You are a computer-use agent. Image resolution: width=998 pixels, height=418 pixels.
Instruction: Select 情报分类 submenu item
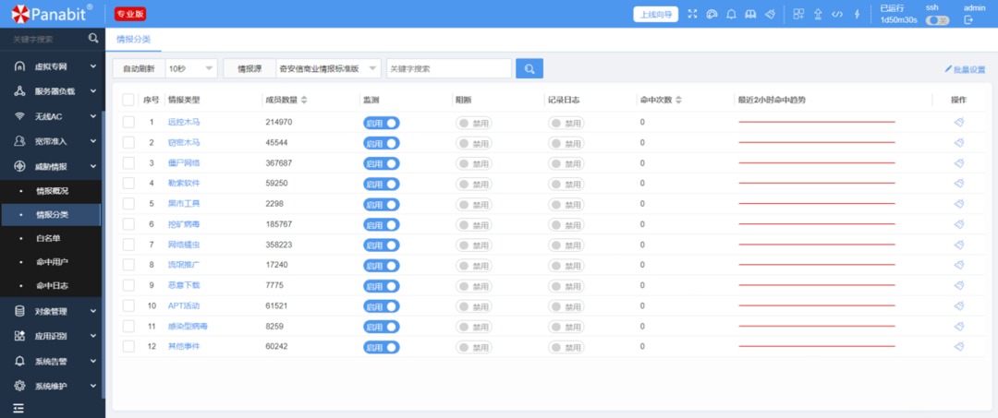click(51, 215)
